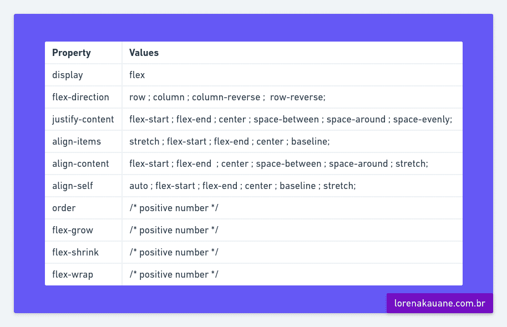Click the order property cell
This screenshot has width=507, height=327.
pyautogui.click(x=64, y=208)
